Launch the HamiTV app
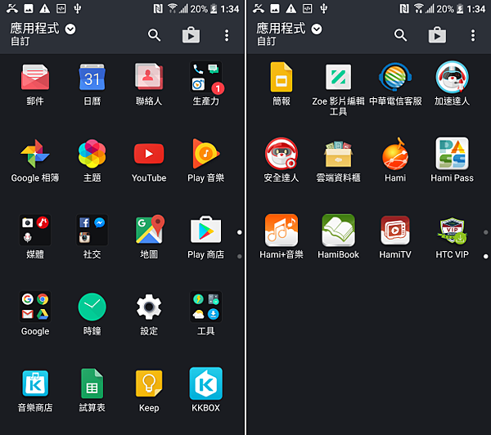Viewport: 491px width, 435px height. 395,230
